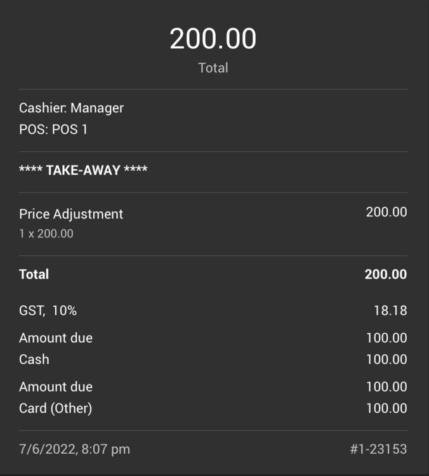Open the Price Adjustment line item

(71, 214)
